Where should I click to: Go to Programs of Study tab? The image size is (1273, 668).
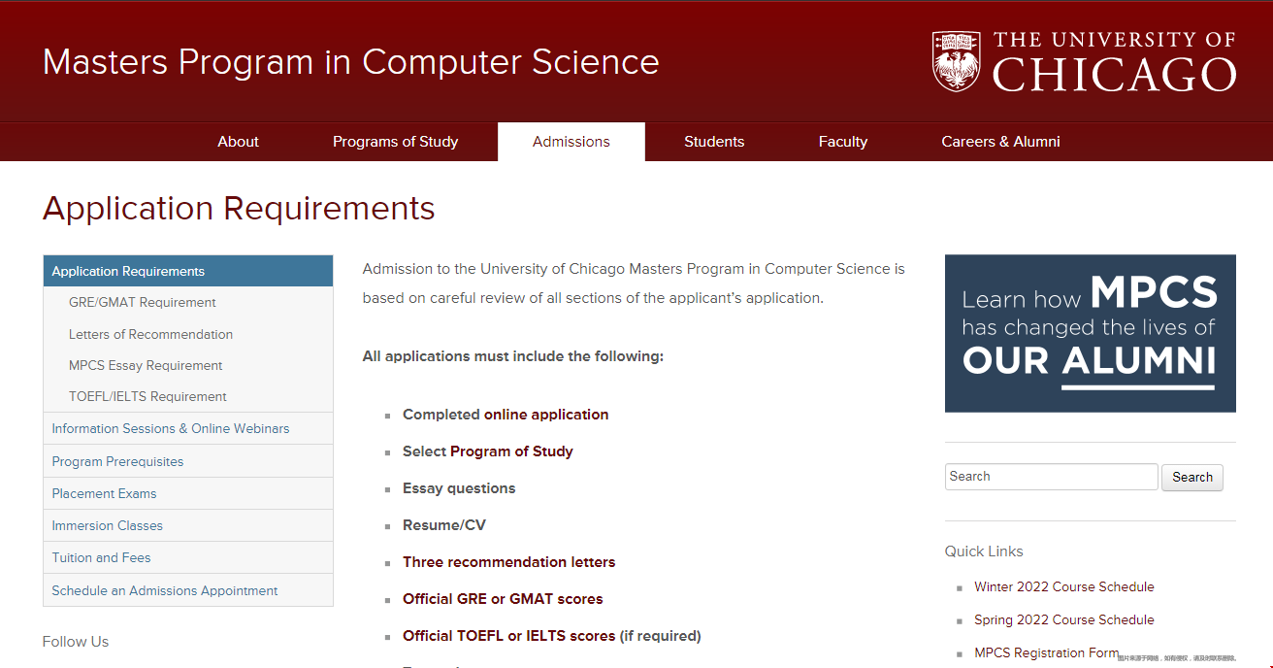click(x=395, y=142)
